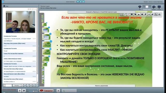Image resolution: width=166 pixels, height=93 pixels.
Task: Select the square shape tool
Action: 132,14
